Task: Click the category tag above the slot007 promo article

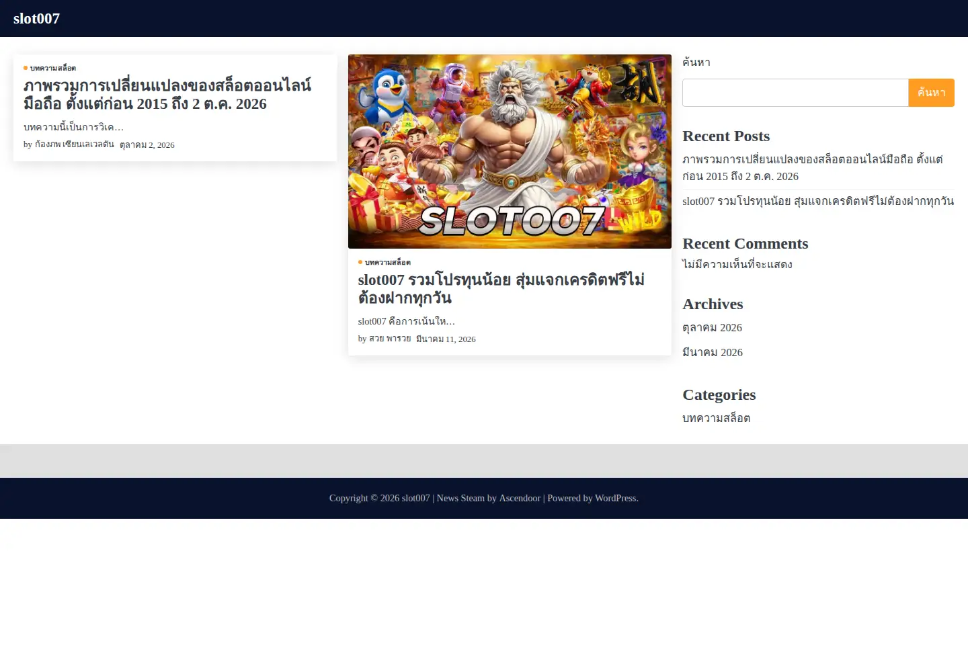Action: (387, 262)
